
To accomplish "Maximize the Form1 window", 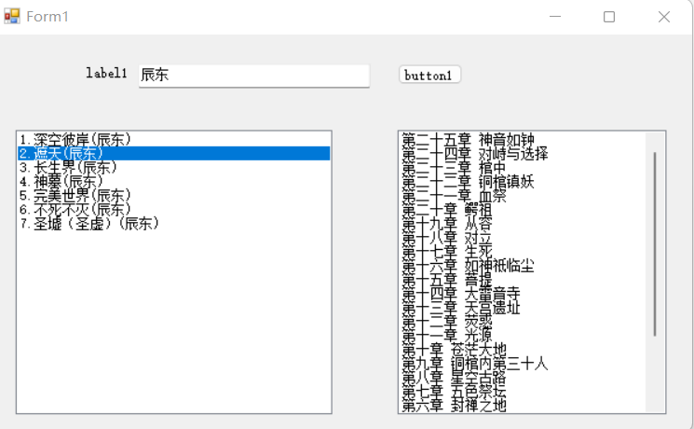I will click(609, 17).
